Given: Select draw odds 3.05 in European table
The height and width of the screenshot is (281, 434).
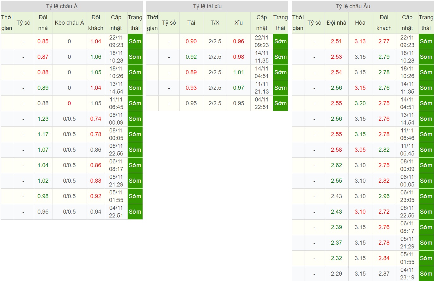Looking at the screenshot, I should click(360, 150).
